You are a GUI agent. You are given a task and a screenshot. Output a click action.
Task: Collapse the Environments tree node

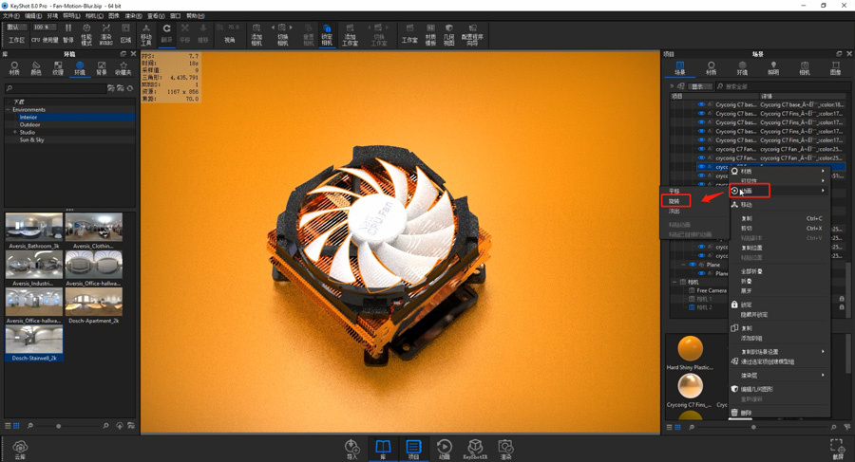(9, 109)
